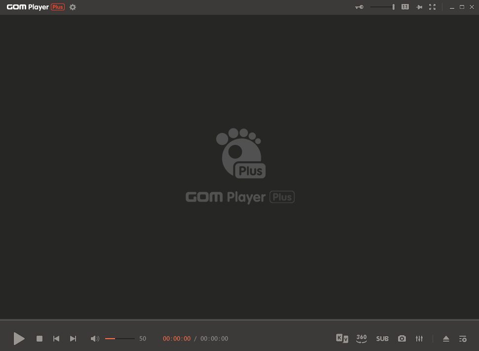Close the GOM Player window
Screen dimensions: 479x351
pos(472,7)
